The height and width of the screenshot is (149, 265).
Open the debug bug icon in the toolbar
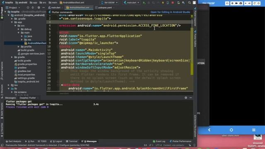click(x=149, y=3)
